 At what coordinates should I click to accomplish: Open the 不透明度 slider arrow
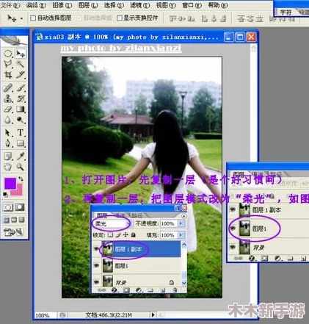click(181, 223)
